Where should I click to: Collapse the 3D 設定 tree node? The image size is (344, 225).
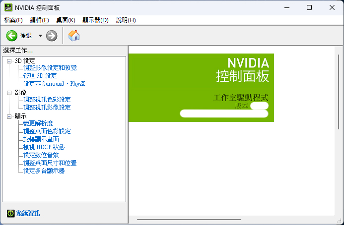click(9, 61)
